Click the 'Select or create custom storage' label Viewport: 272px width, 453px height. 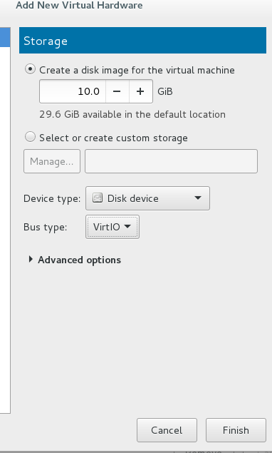pos(114,138)
